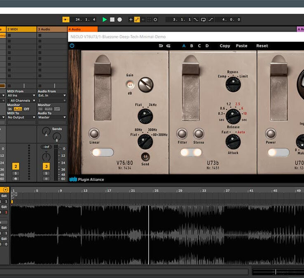The height and width of the screenshot is (278, 304).
Task: Click the Paste button in plugin toolbar
Action: point(241,46)
